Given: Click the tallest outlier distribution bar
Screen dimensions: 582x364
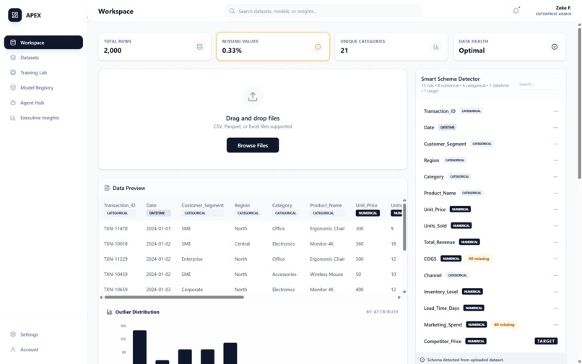Looking at the screenshot, I should [139, 347].
